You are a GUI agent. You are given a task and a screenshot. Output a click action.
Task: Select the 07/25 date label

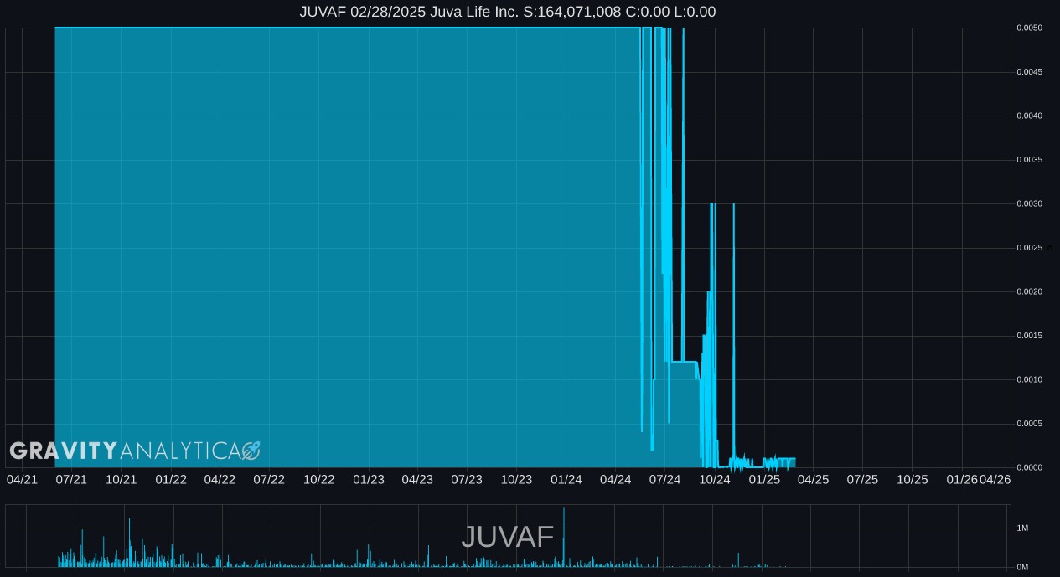coord(862,479)
